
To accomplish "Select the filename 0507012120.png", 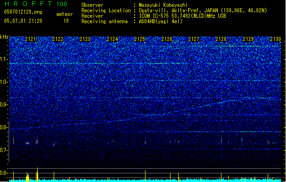I will (23, 12).
